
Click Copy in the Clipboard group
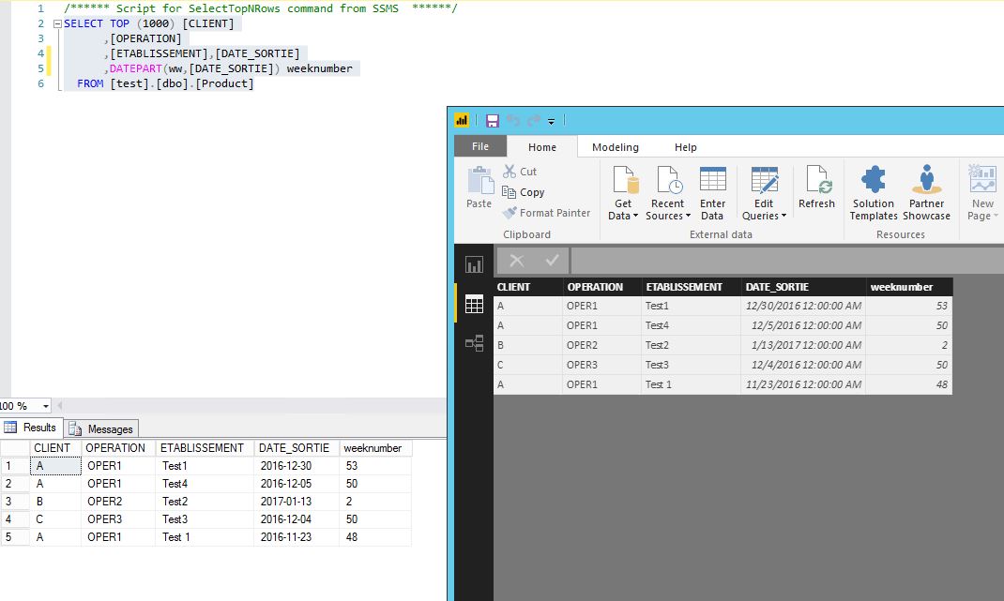[524, 192]
